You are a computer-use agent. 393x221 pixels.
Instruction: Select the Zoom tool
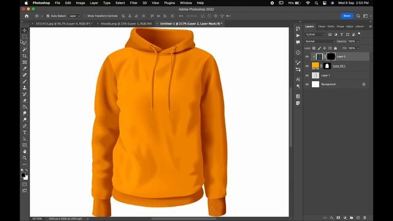click(x=25, y=158)
